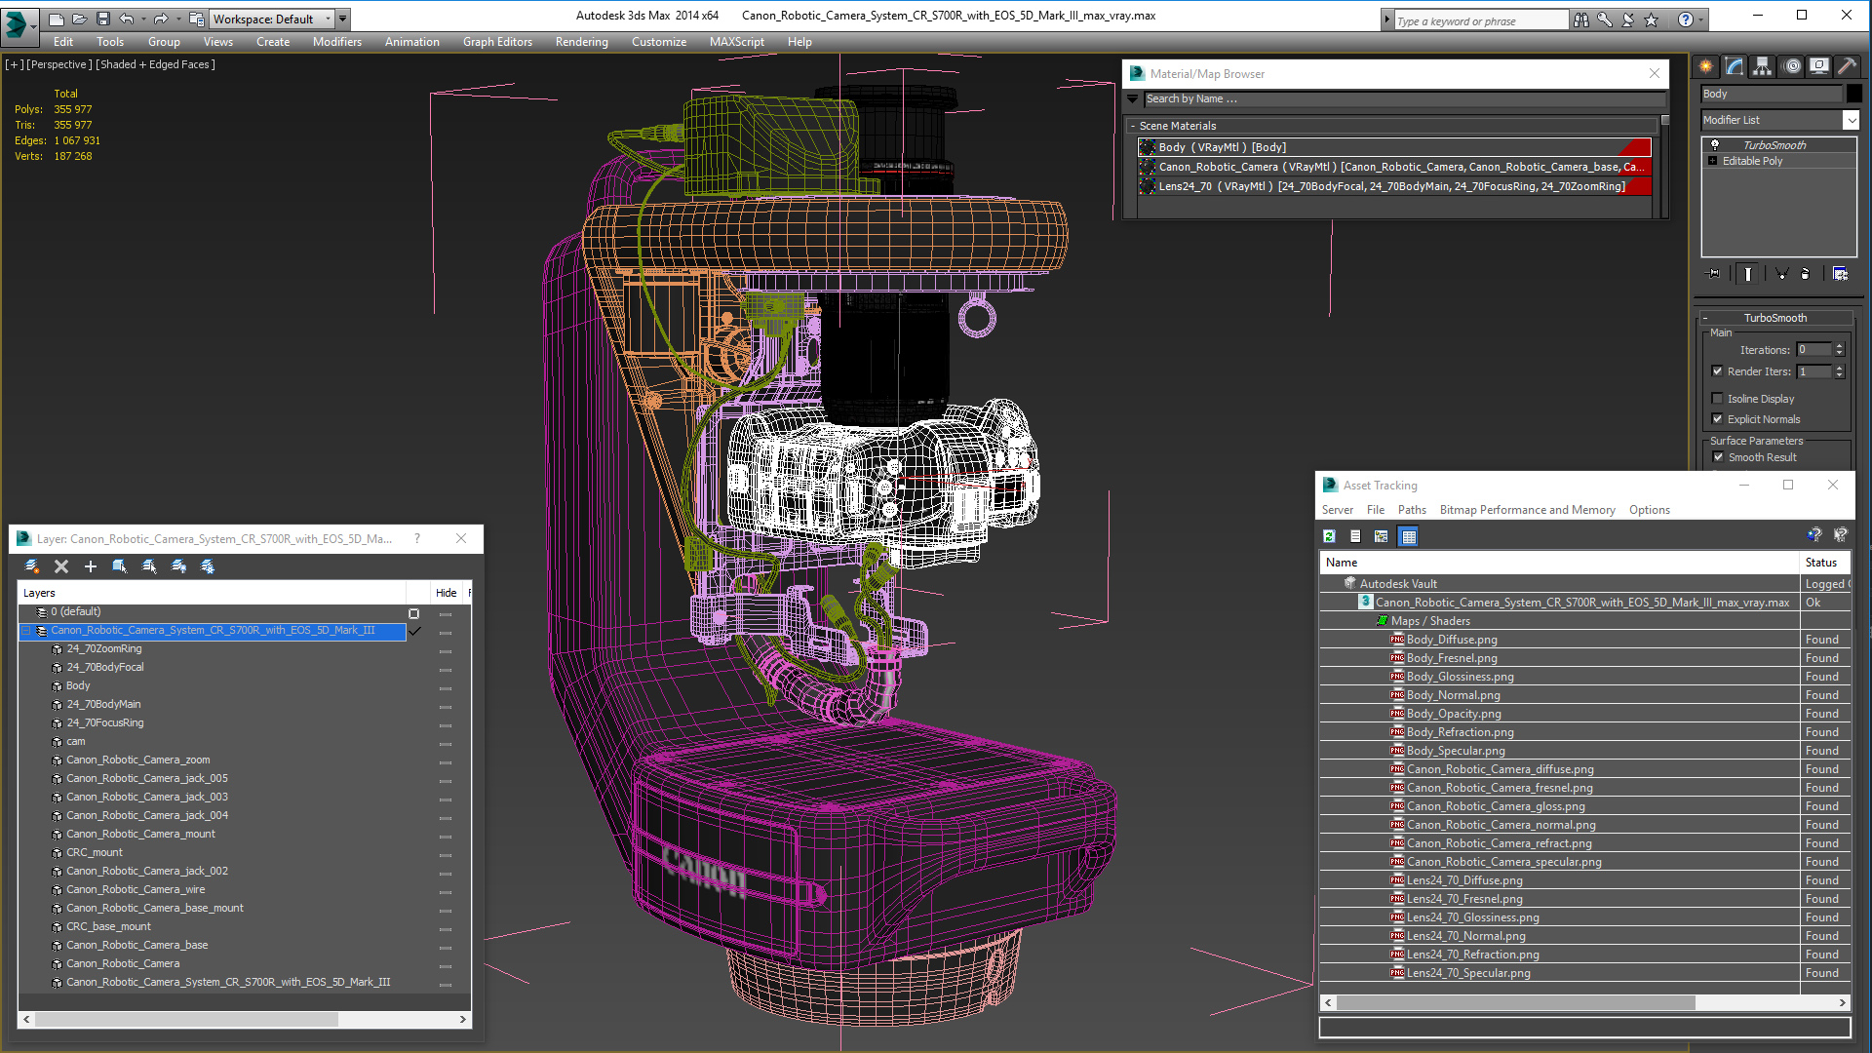Enable Isoline Display checkbox
Viewport: 1872px width, 1053px height.
pyautogui.click(x=1718, y=398)
